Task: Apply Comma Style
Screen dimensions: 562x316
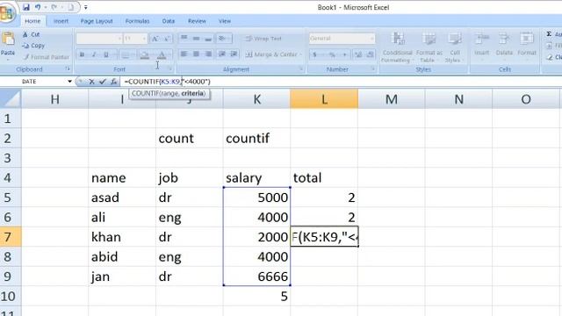Action: pyautogui.click(x=344, y=54)
